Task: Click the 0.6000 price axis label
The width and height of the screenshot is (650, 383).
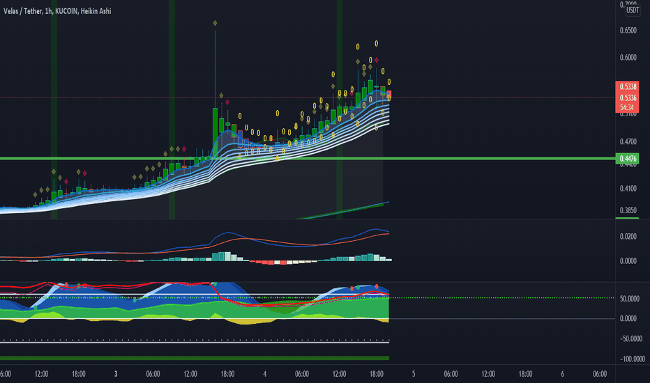Action: (x=628, y=58)
